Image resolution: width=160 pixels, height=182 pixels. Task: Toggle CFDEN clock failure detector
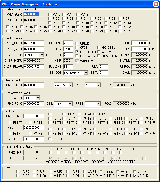coord(77,48)
